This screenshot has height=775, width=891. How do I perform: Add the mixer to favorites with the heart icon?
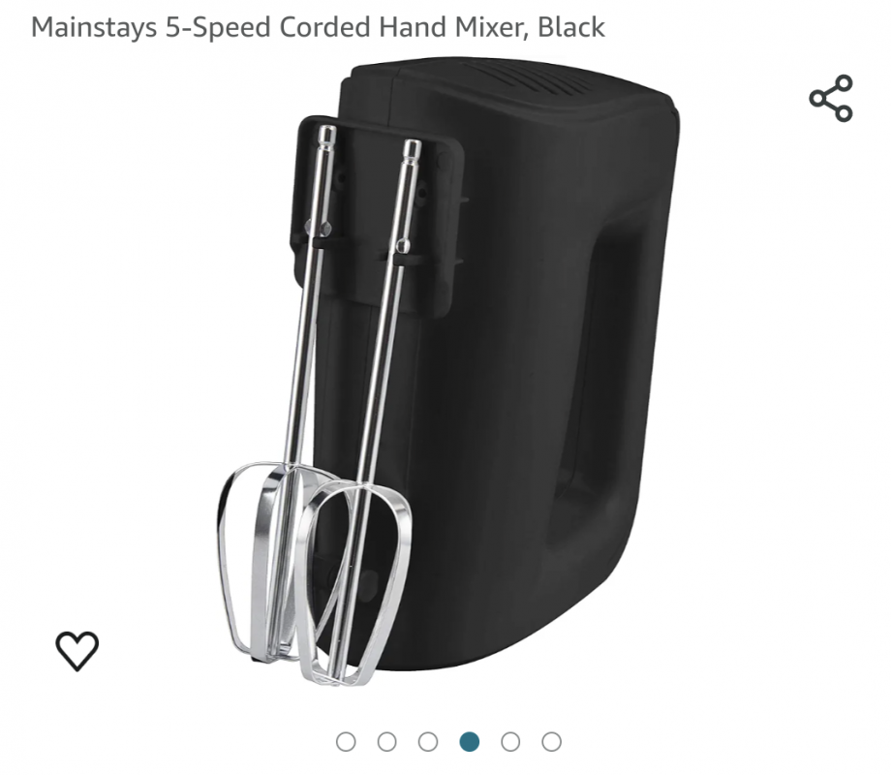[x=77, y=650]
